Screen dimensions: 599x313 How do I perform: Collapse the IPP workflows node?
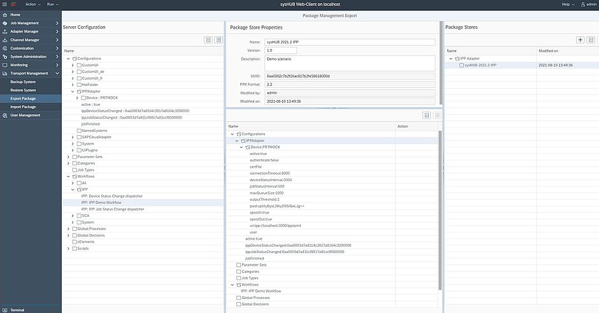click(73, 189)
